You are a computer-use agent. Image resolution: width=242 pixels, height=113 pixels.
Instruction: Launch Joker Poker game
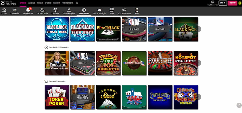pos(57,97)
